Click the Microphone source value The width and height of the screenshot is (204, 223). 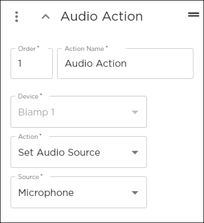46,193
